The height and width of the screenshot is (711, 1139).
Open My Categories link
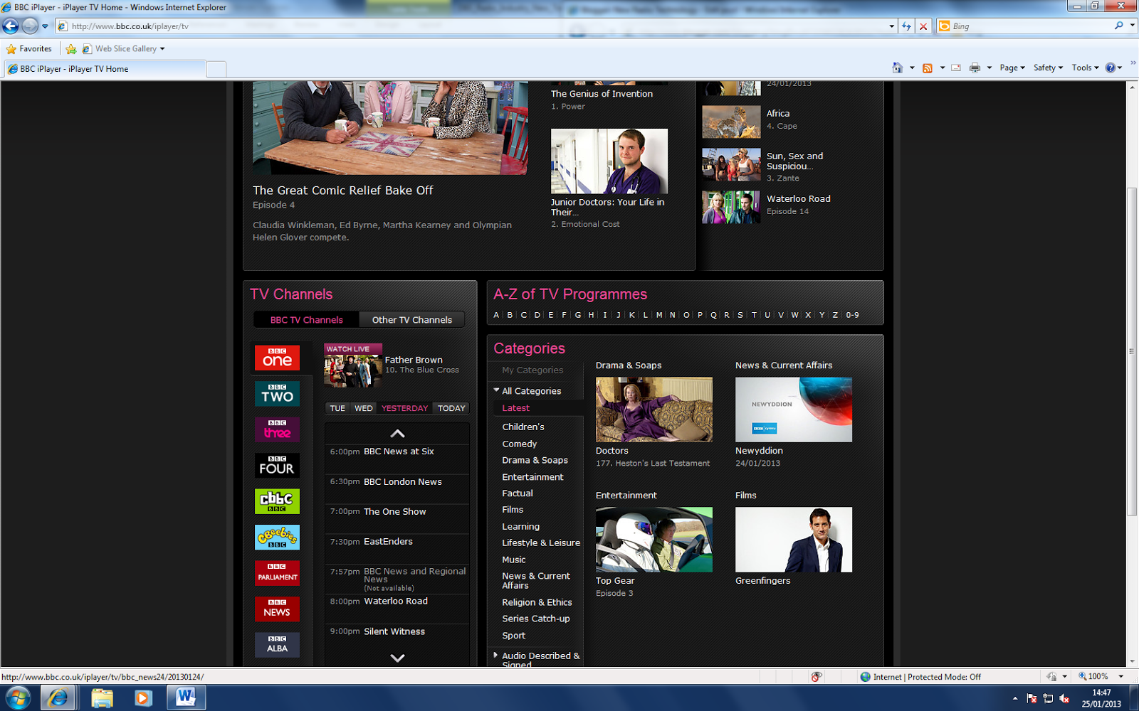pyautogui.click(x=532, y=370)
